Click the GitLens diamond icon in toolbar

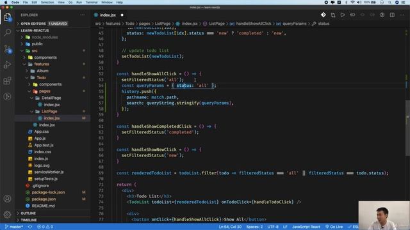[x=323, y=15]
